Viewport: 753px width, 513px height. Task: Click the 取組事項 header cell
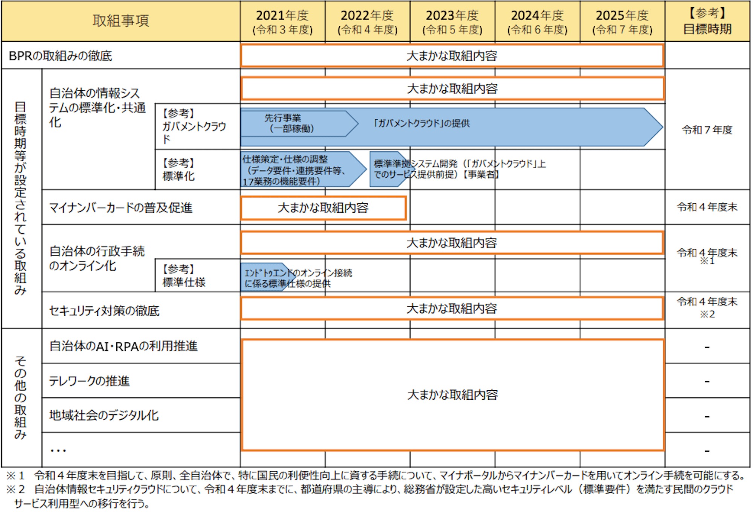click(x=120, y=21)
